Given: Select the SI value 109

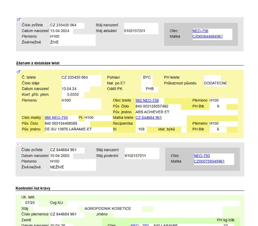Looking at the screenshot, I should click(141, 129).
